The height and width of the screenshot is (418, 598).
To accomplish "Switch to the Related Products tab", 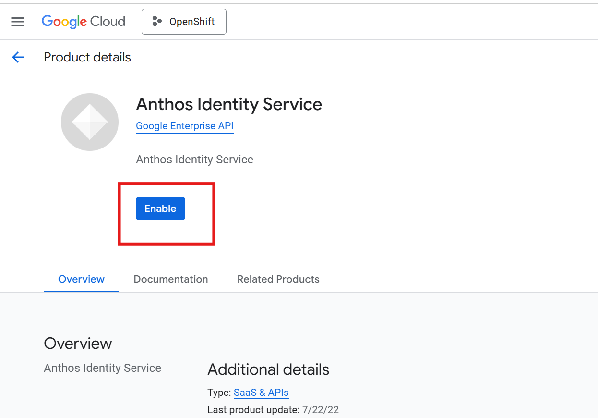I will pos(278,279).
